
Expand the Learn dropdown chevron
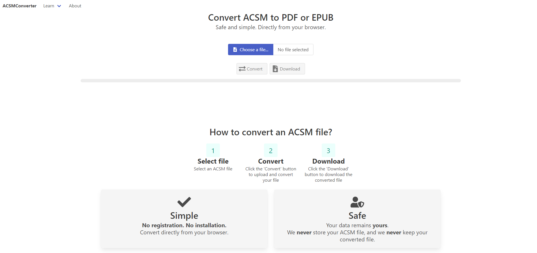(59, 6)
